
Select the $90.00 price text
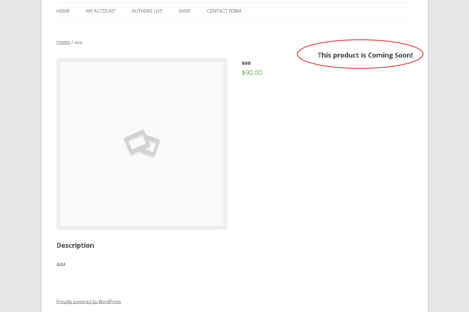(x=252, y=72)
